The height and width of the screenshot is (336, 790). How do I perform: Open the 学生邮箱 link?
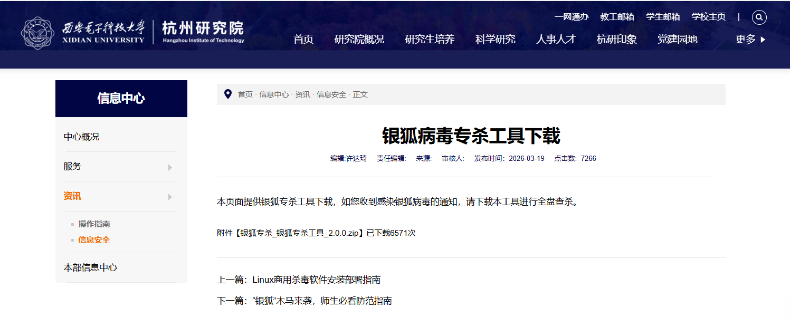(x=663, y=17)
